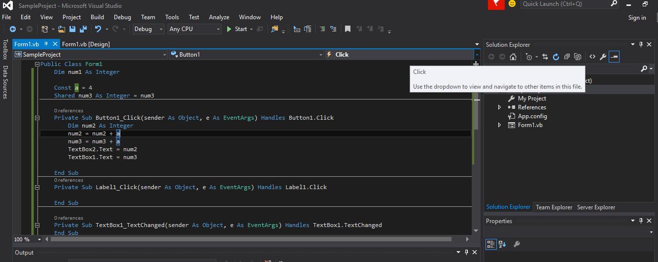Sort properties alphabetically
This screenshot has height=262, width=658.
coord(502,244)
